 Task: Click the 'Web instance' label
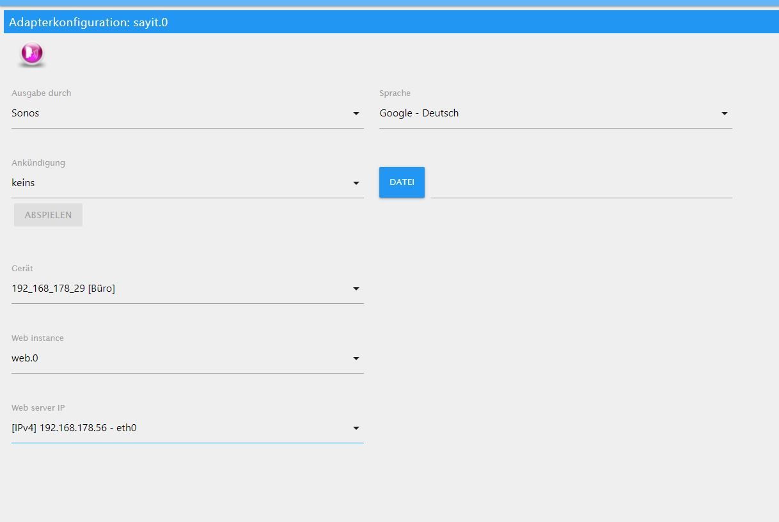[x=38, y=338]
